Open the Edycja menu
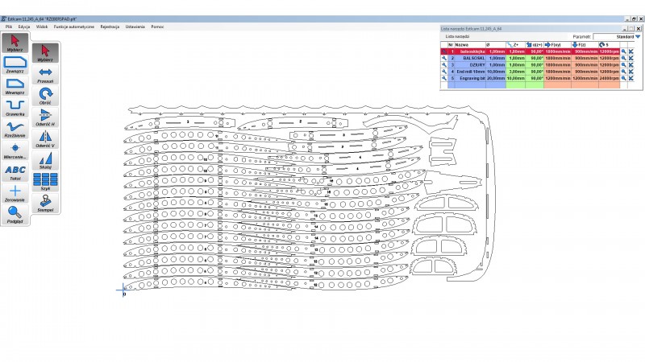This screenshot has height=362, width=645. point(24,27)
